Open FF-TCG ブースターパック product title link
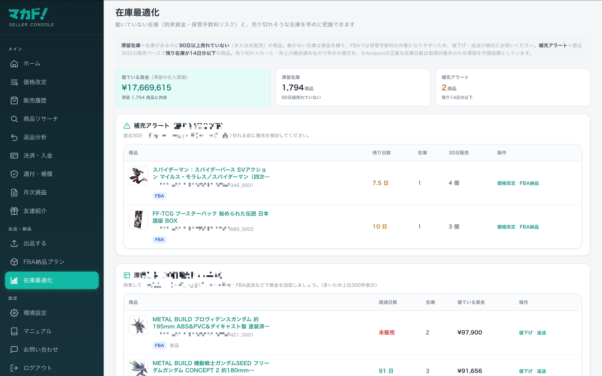Screen dimensions: 602x376 (x=211, y=217)
